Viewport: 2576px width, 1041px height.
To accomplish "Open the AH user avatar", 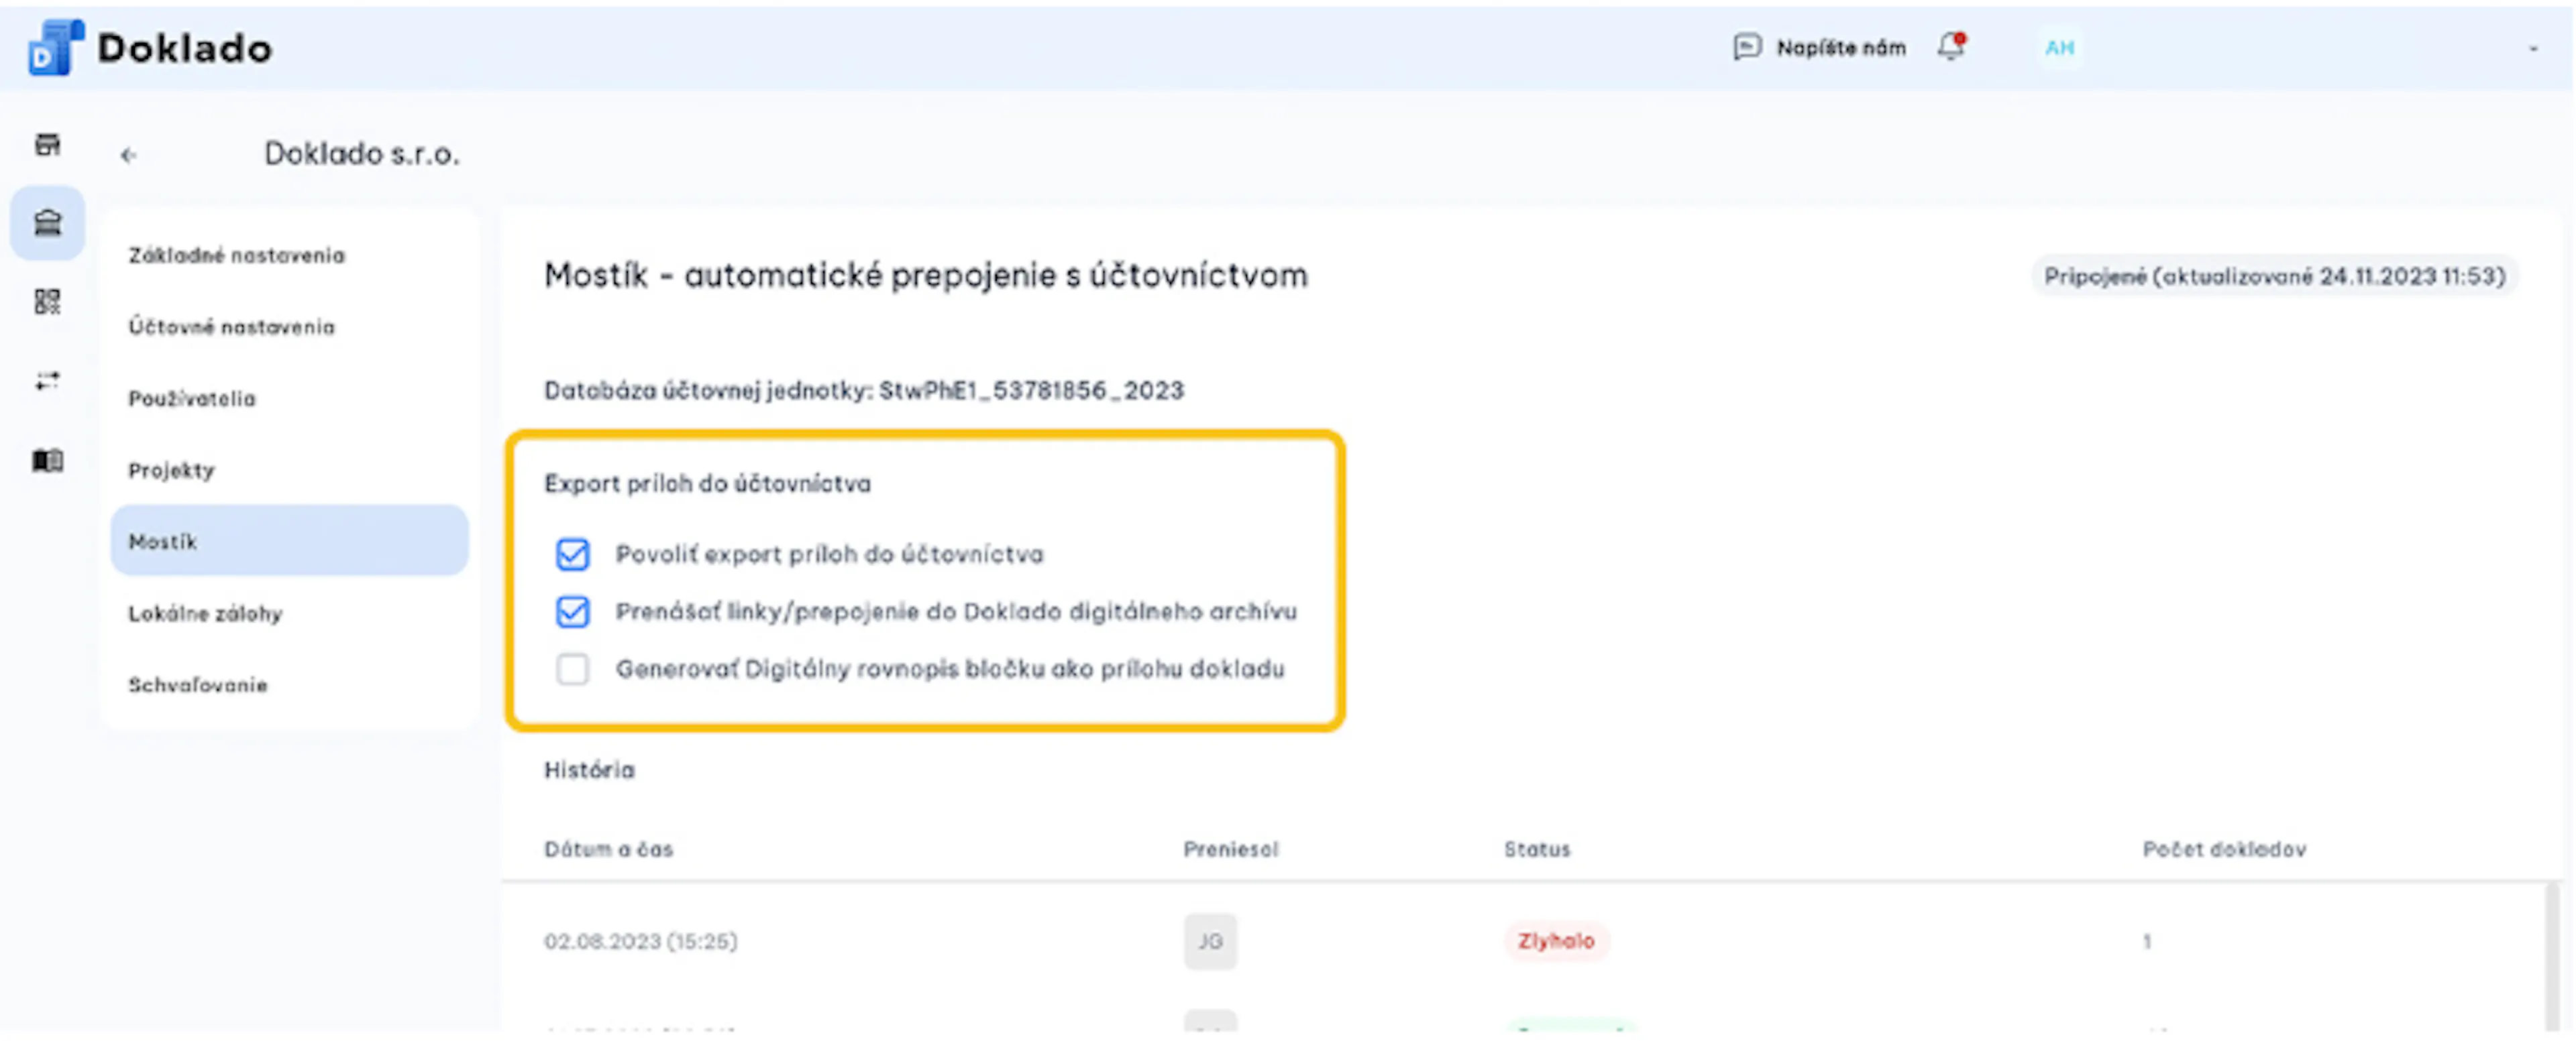I will (2059, 47).
